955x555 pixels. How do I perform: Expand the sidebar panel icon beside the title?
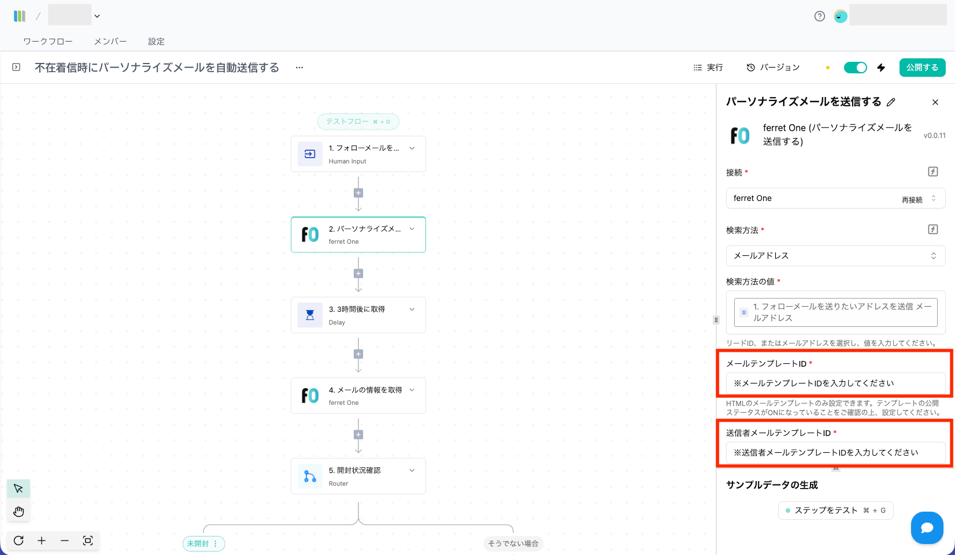16,68
